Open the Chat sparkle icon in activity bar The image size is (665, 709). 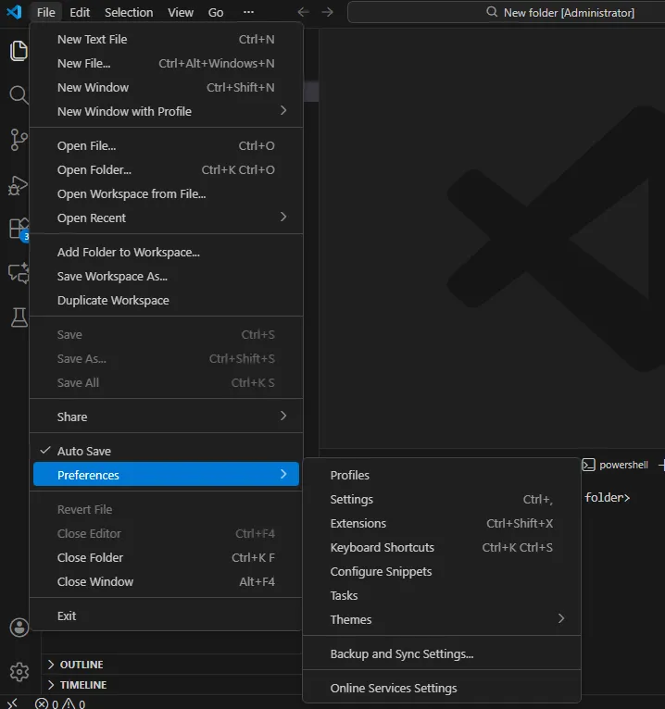[x=19, y=273]
